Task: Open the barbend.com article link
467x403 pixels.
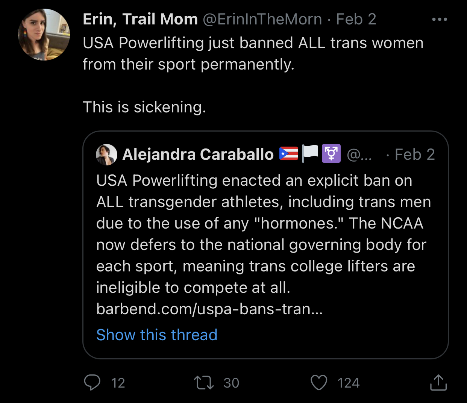Action: coord(209,309)
